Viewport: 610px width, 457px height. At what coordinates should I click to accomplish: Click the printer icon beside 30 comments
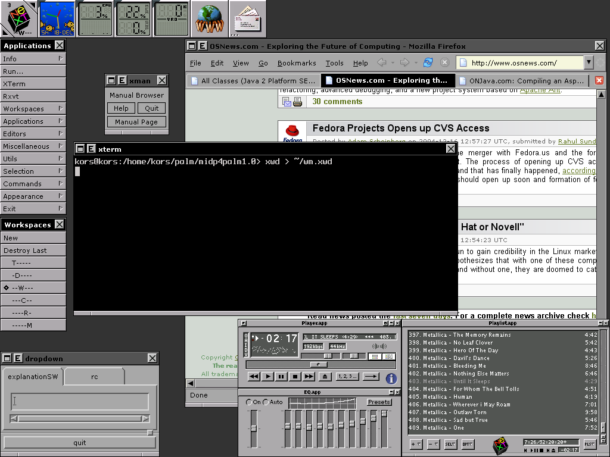(x=298, y=102)
